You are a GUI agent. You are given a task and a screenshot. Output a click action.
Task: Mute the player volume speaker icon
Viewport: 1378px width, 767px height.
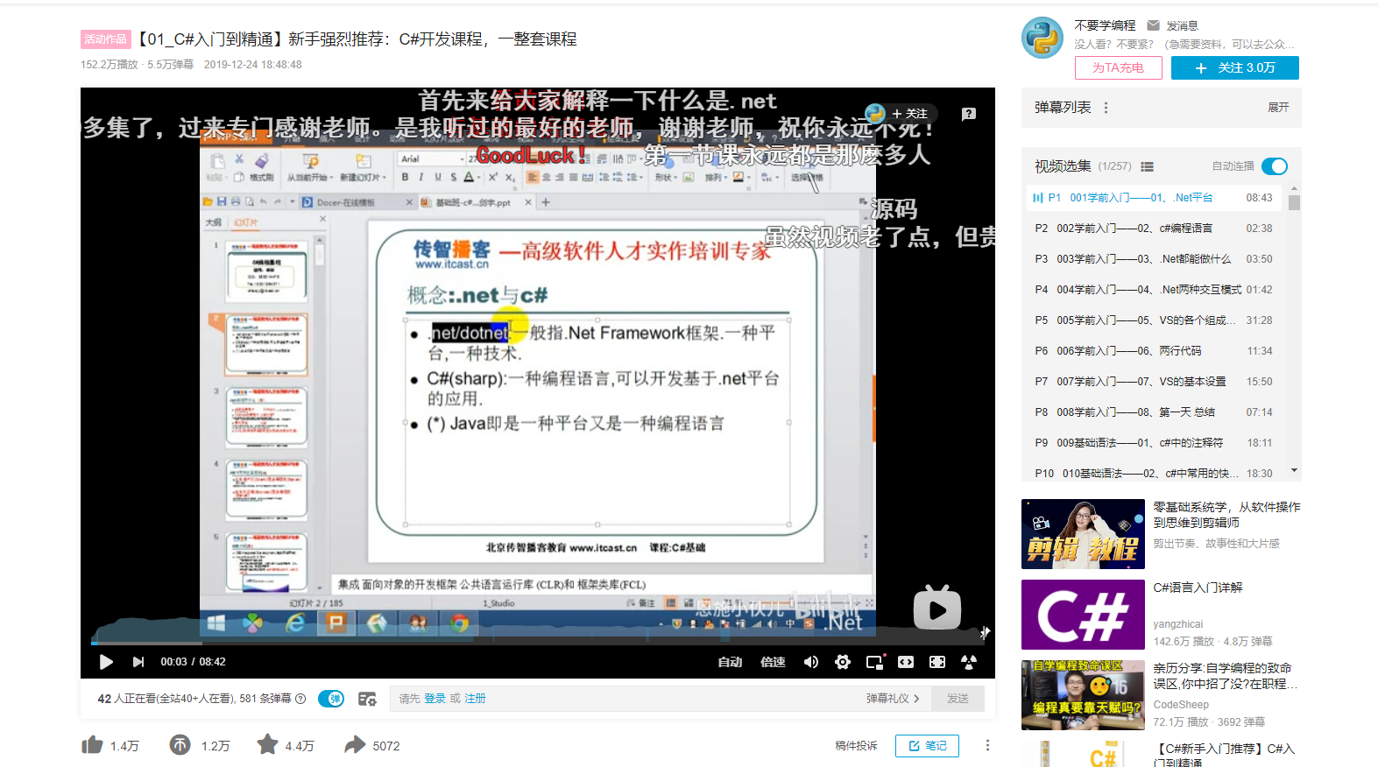(811, 662)
